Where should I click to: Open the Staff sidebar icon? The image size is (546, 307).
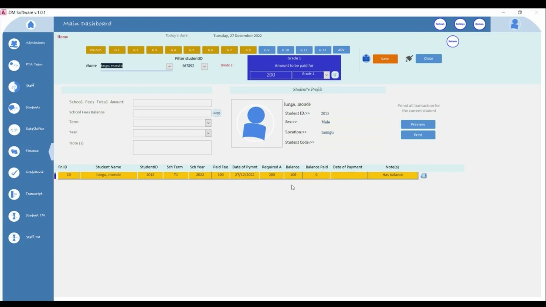[x=14, y=87]
